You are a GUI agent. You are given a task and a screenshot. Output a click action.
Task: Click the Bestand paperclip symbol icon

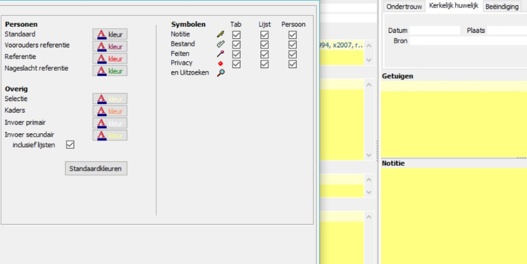tap(221, 44)
